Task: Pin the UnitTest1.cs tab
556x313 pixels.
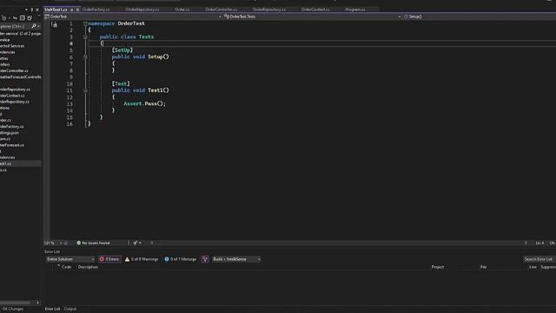Action: (x=71, y=10)
